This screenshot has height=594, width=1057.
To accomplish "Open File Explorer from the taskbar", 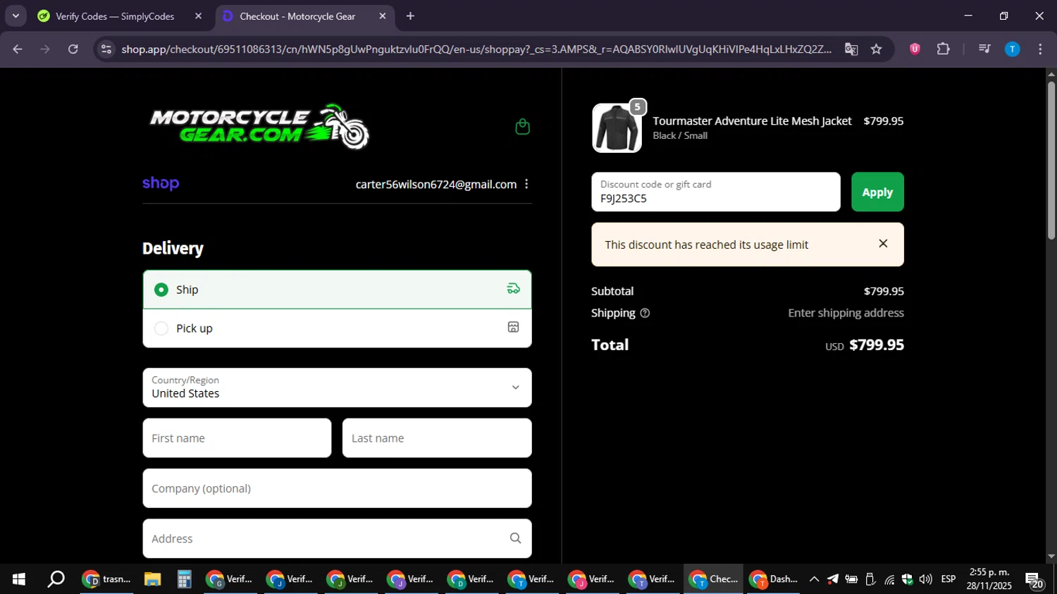I will click(x=152, y=579).
